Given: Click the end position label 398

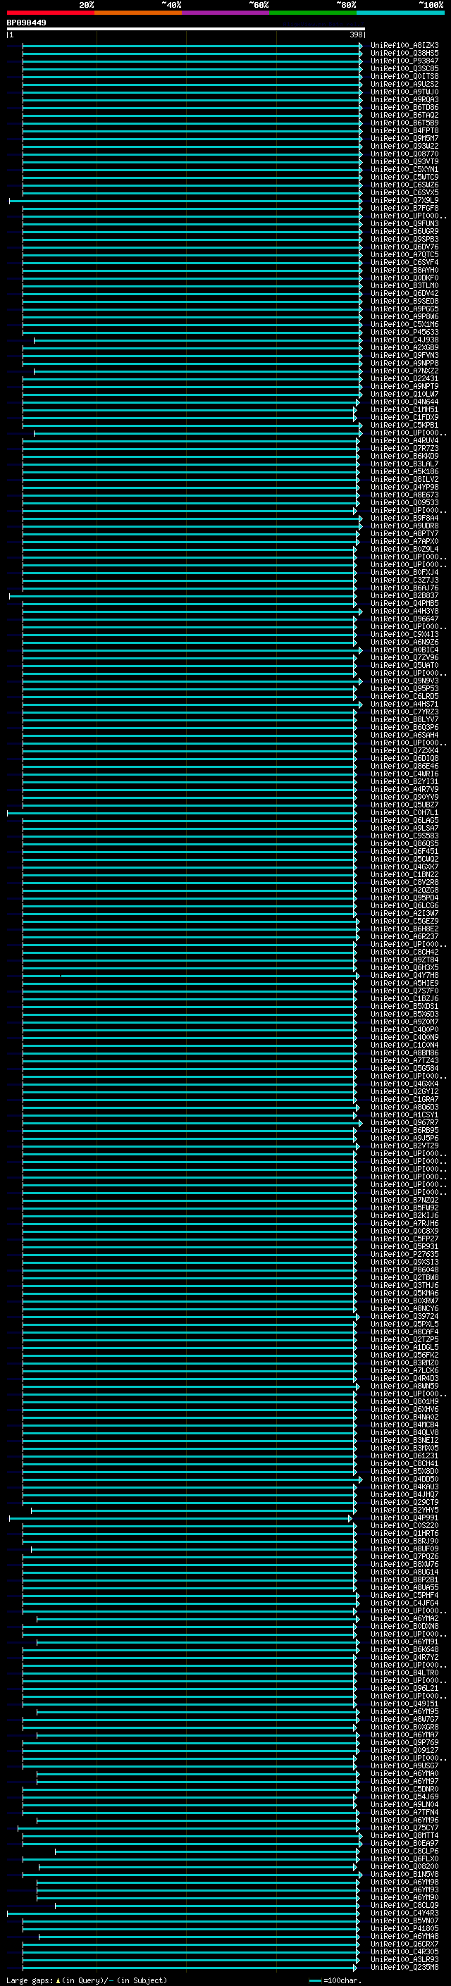Looking at the screenshot, I should pos(356,35).
